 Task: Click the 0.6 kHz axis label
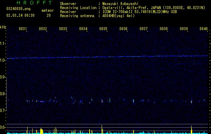click(x=3, y=127)
